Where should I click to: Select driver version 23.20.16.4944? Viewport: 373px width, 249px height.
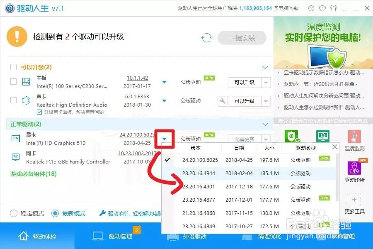tap(249, 173)
